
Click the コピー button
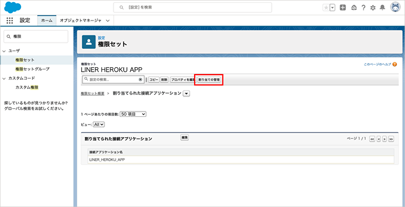154,80
